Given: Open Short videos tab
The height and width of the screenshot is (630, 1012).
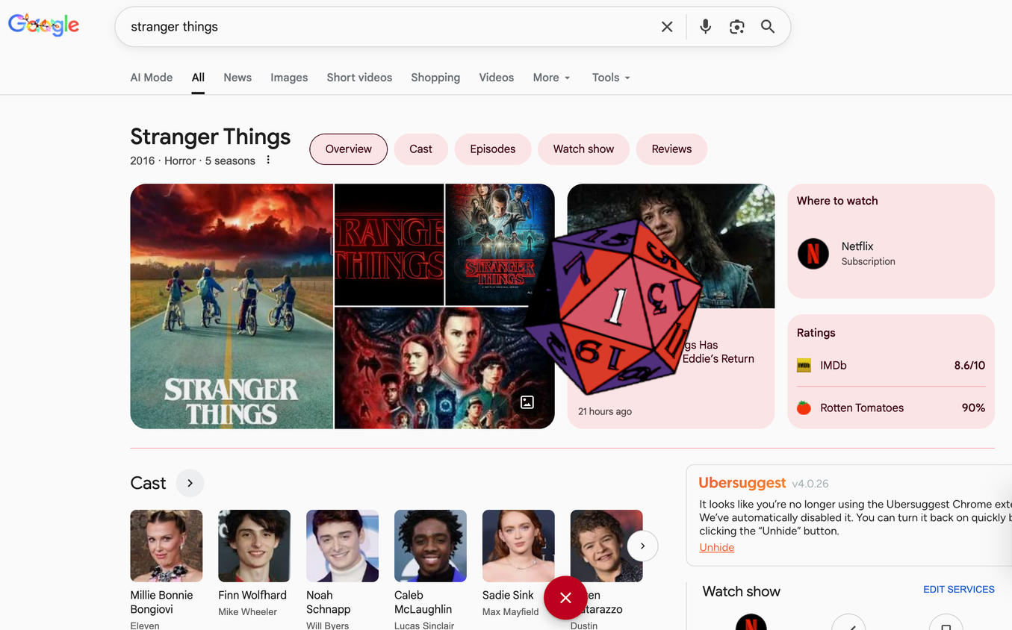Looking at the screenshot, I should (359, 78).
